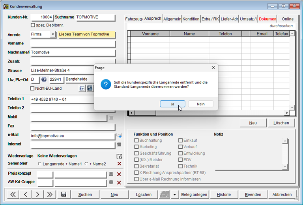Toggle spez. Debitornr. checkbox

coord(33,25)
